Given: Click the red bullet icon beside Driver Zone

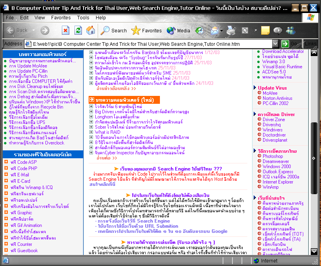Looking at the screenshot, I should tap(260, 119).
